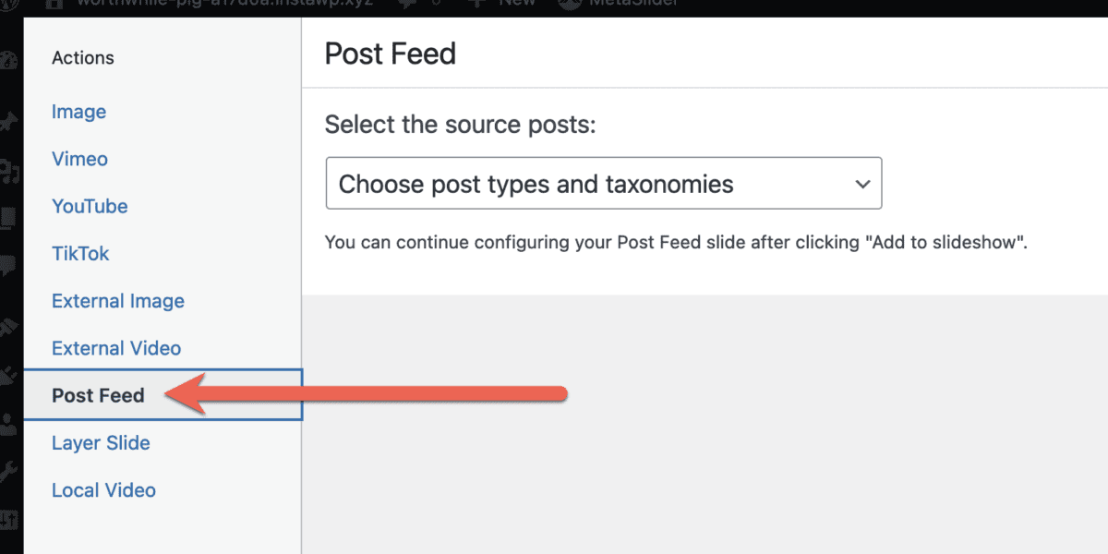1108x554 pixels.
Task: Select the TikTok slide option
Action: point(80,253)
